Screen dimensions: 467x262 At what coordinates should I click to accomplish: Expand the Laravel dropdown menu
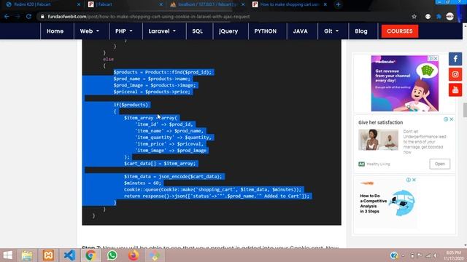(x=162, y=31)
